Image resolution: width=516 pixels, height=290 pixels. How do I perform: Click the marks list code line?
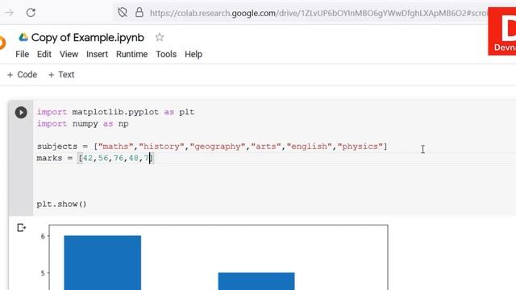pyautogui.click(x=95, y=158)
